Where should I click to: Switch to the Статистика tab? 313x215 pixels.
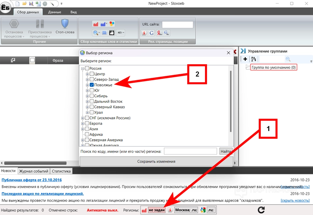tap(61, 171)
